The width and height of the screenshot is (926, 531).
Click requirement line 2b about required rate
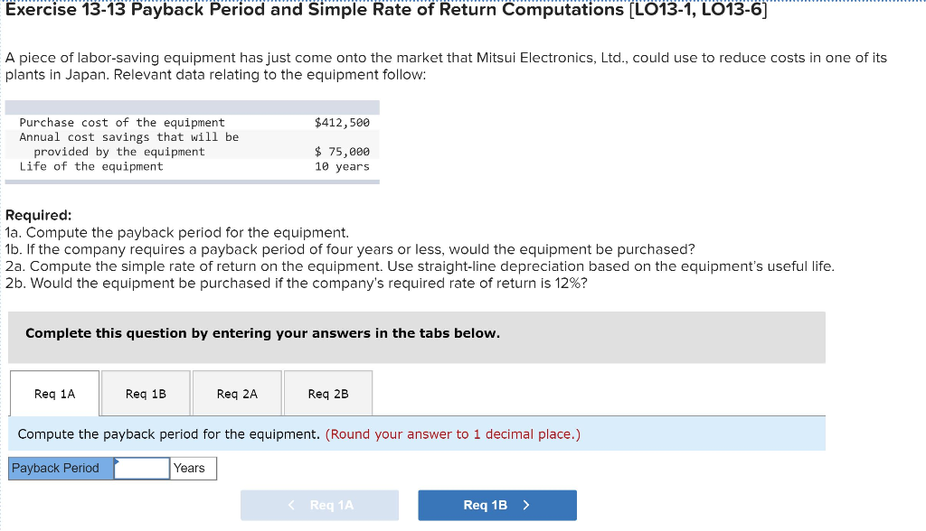point(296,284)
